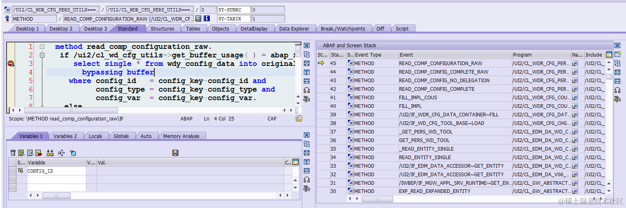Screen dimensions: 626x208
Task: Click the blue info icon next to method field
Action: point(206,19)
